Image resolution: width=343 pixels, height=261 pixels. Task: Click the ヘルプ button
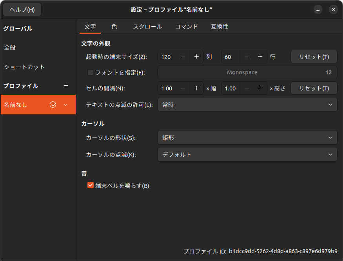[x=22, y=9]
